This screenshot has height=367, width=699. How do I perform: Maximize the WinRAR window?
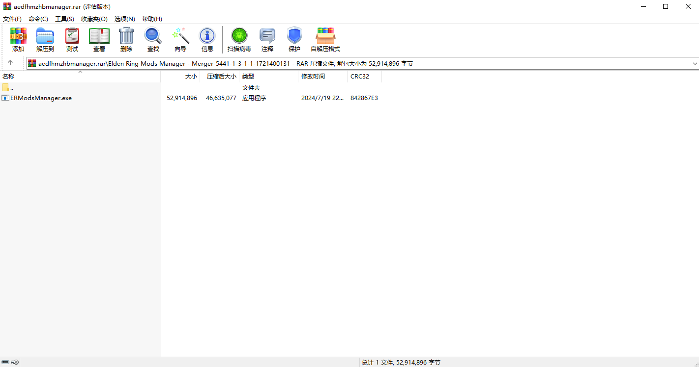666,6
